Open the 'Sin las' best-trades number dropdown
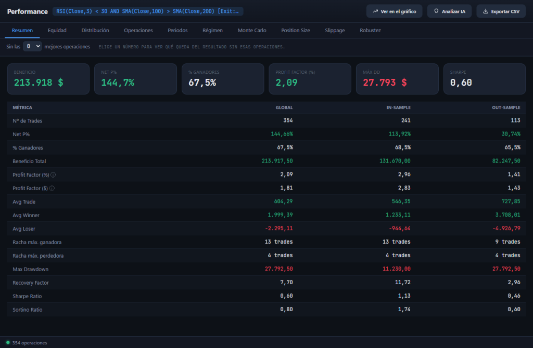Image resolution: width=533 pixels, height=348 pixels. (32, 46)
